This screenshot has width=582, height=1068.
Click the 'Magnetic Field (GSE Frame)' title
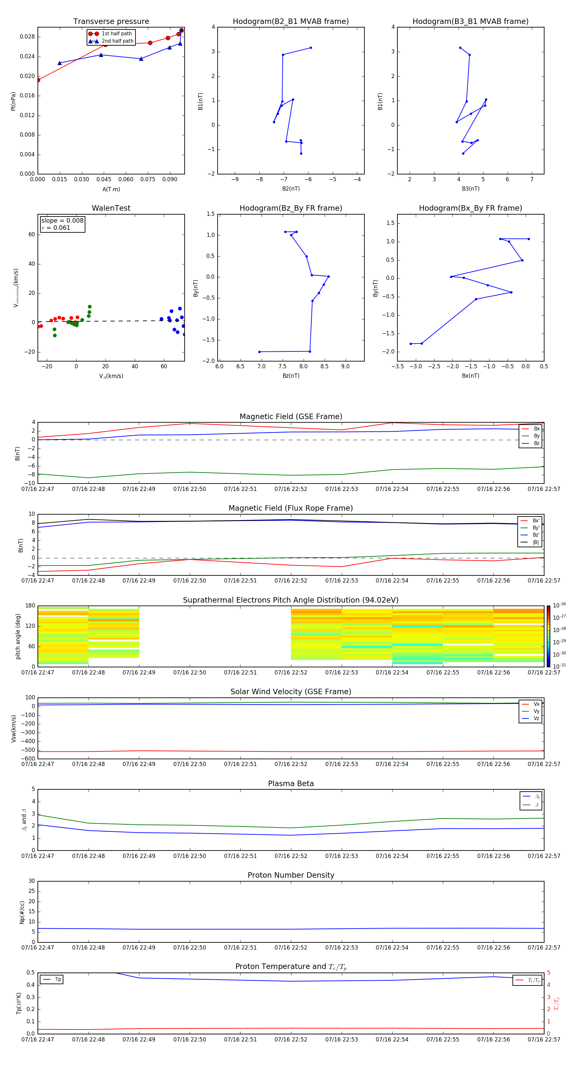click(x=291, y=417)
